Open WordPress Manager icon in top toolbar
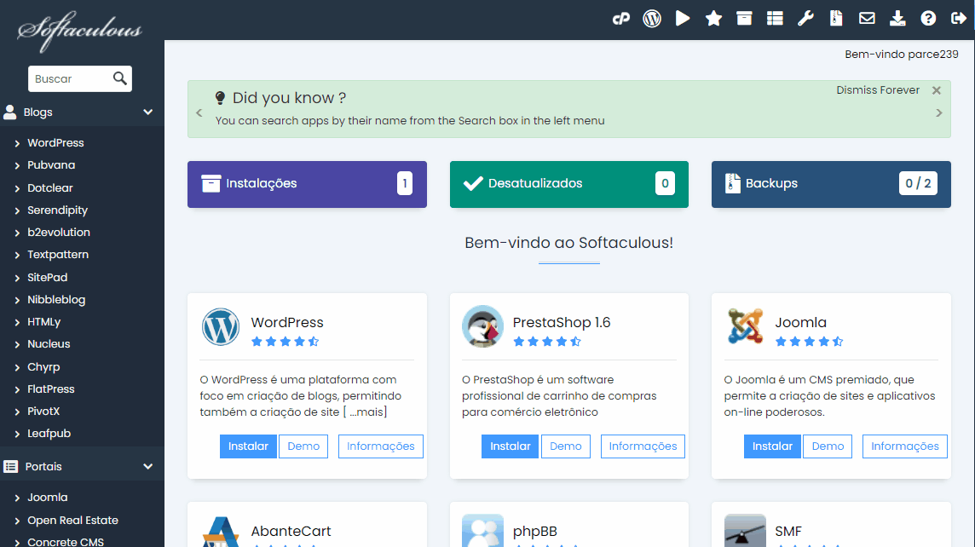This screenshot has width=975, height=547. pyautogui.click(x=652, y=19)
